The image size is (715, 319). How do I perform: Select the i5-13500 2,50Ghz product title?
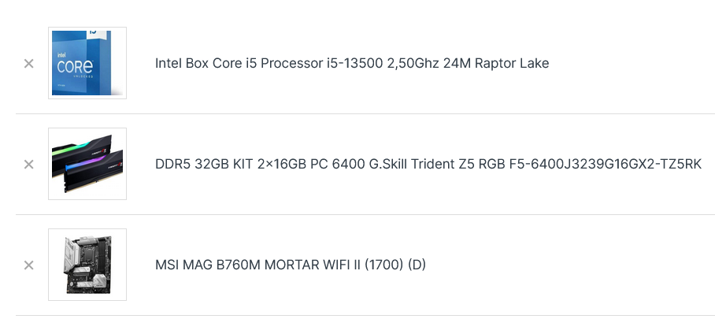point(352,64)
